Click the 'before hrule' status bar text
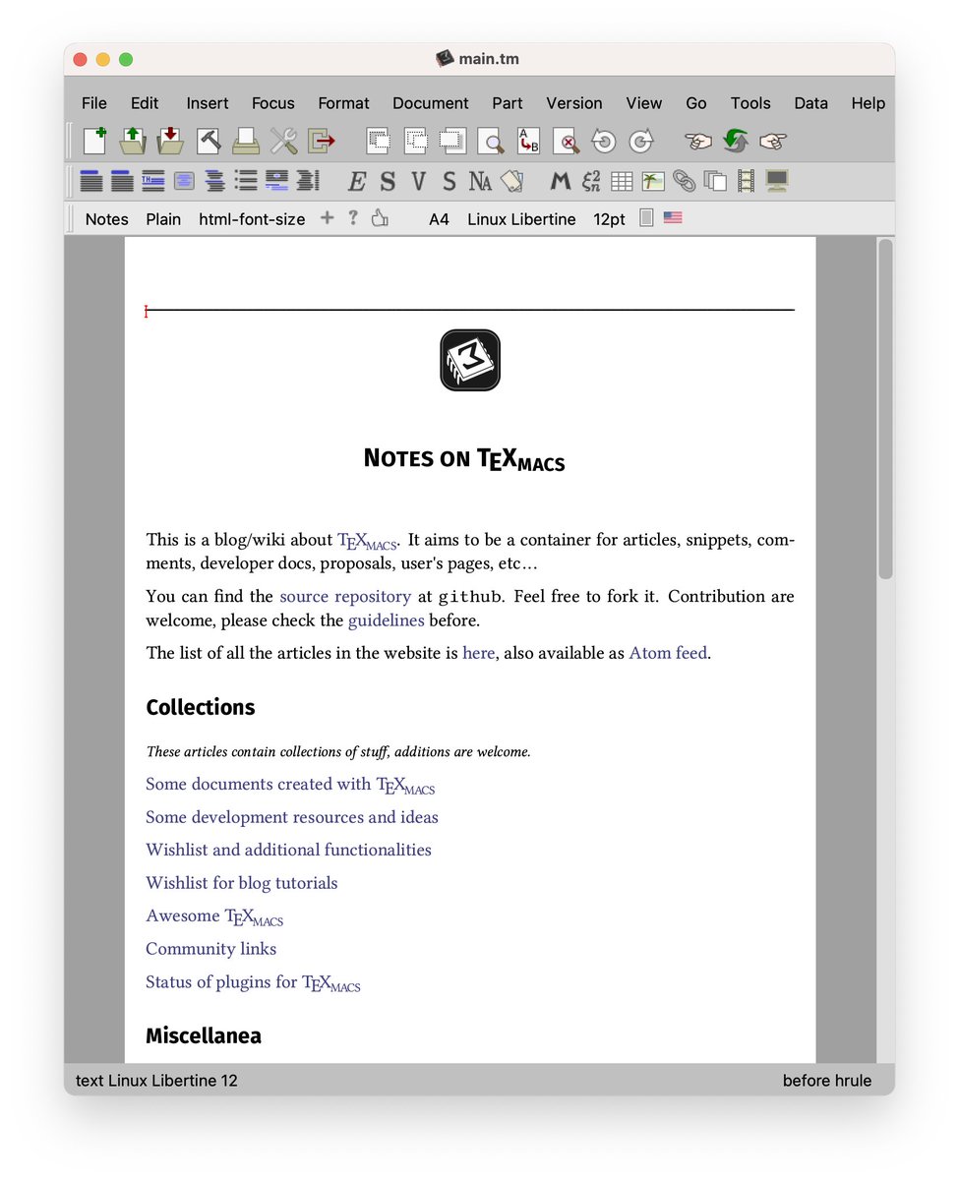Viewport: 959px width, 1180px height. (827, 1081)
